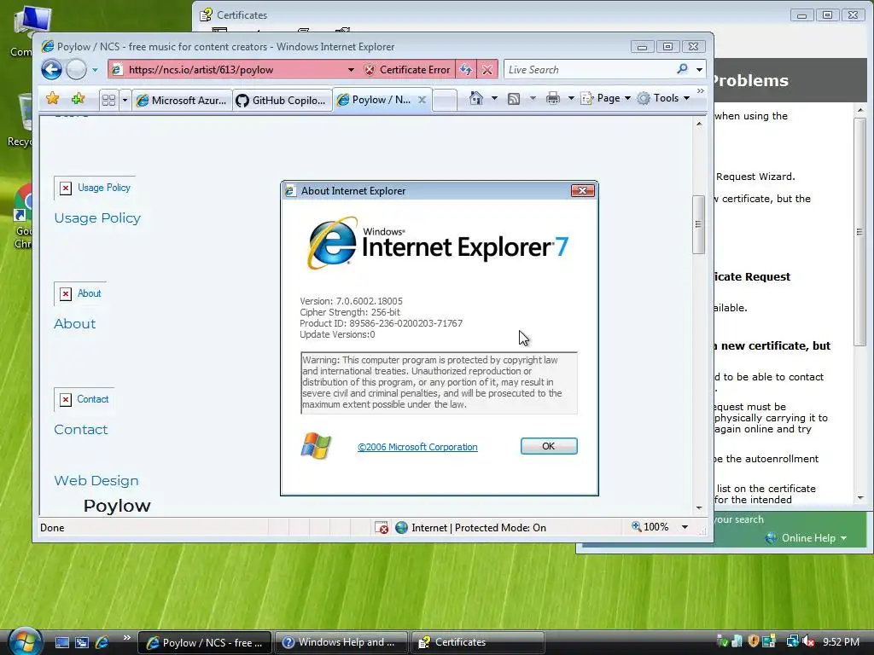Viewport: 874px width, 655px height.
Task: Click the Print icon
Action: point(553,99)
